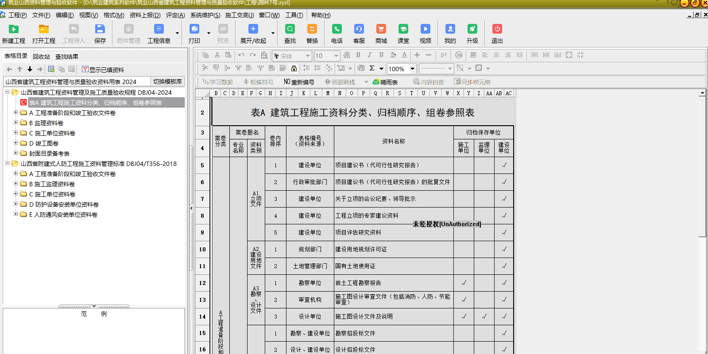Switch to the 回收站 tab
Viewport: 708px width, 354px height.
pyautogui.click(x=41, y=56)
